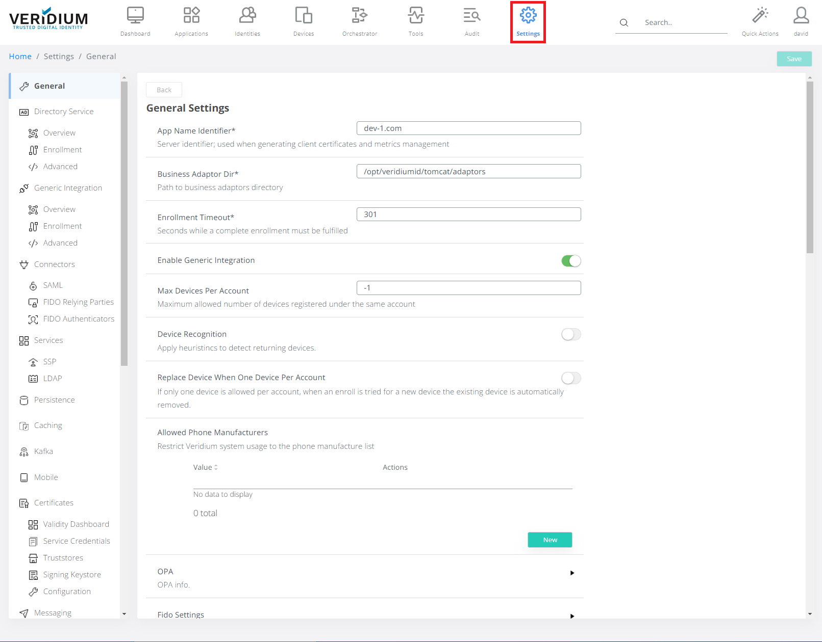Click the New button for phone manufacturers
Screen dimensions: 822x642
click(550, 540)
